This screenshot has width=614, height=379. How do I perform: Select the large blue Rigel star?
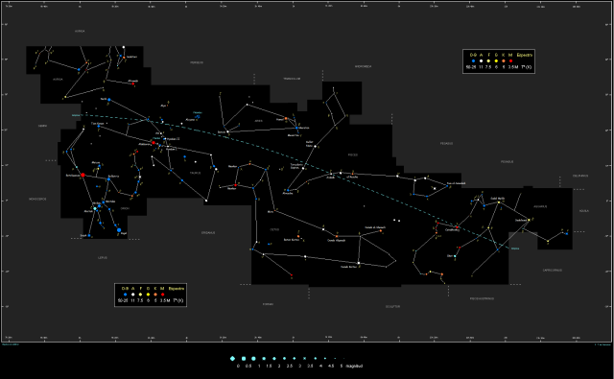tap(119, 230)
